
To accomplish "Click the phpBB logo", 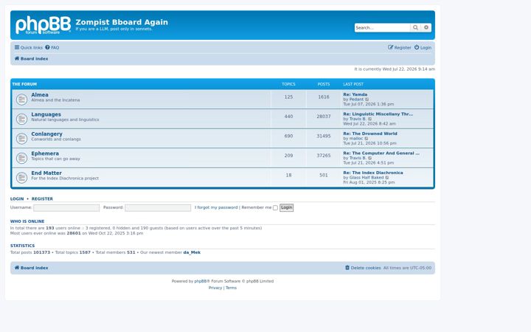I will click(x=43, y=25).
